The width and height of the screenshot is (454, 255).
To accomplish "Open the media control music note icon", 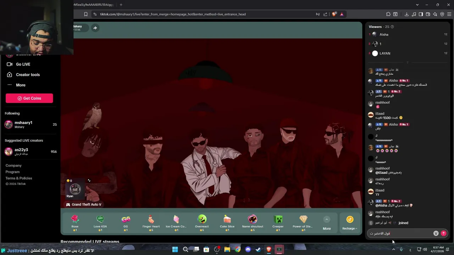I will [x=414, y=14].
